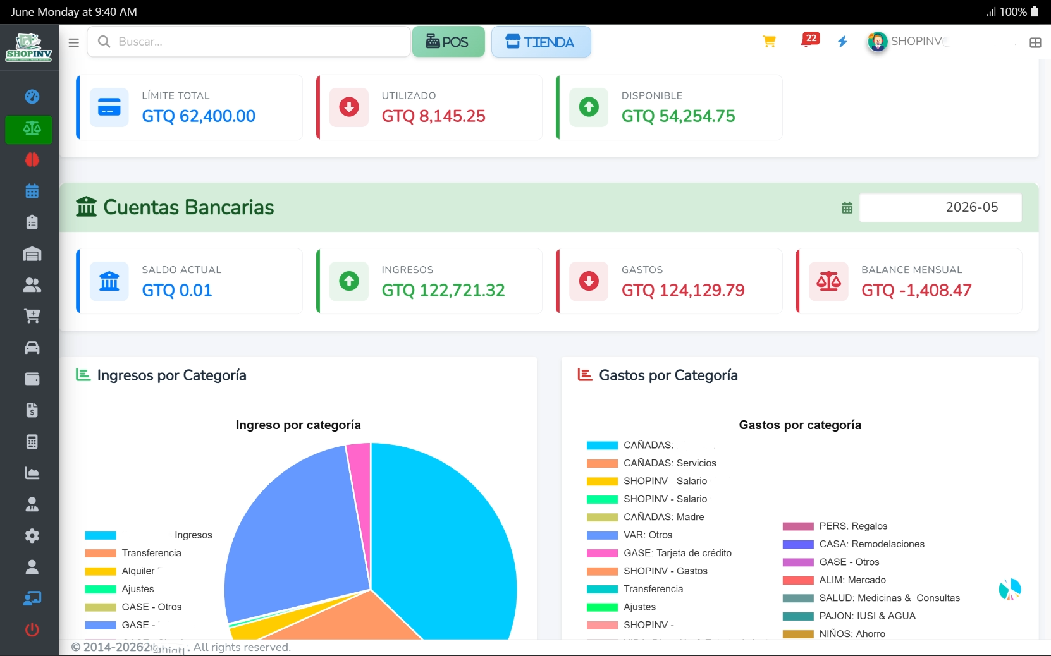
Task: Toggle Transferencia legend in income chart
Action: point(133,553)
